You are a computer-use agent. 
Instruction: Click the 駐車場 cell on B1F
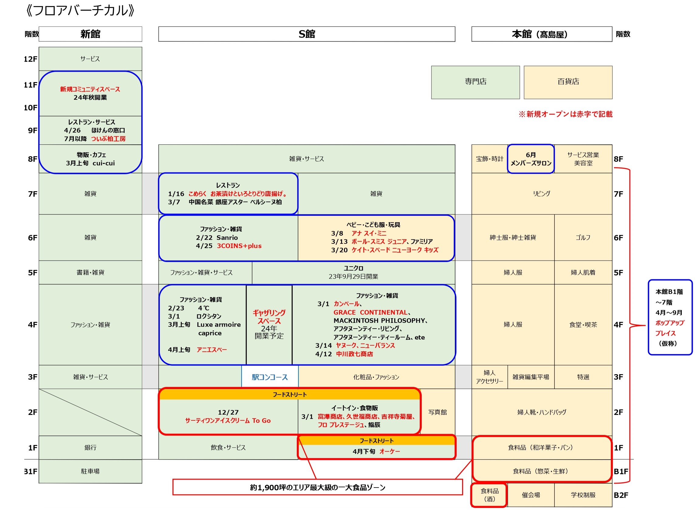pos(91,471)
